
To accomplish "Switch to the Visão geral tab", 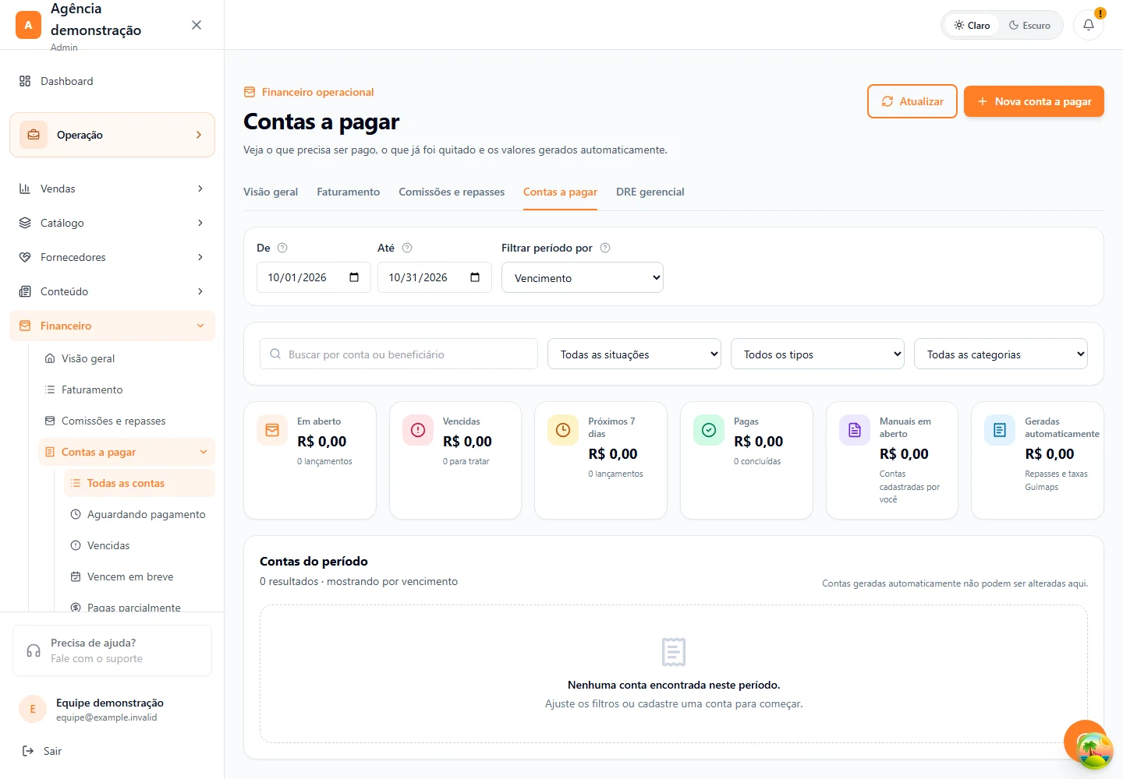I will tap(271, 192).
